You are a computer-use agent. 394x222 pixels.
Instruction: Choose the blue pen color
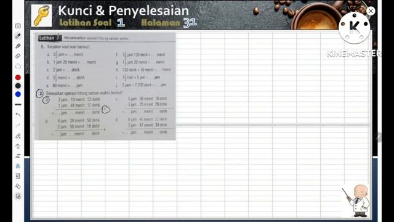point(18,94)
